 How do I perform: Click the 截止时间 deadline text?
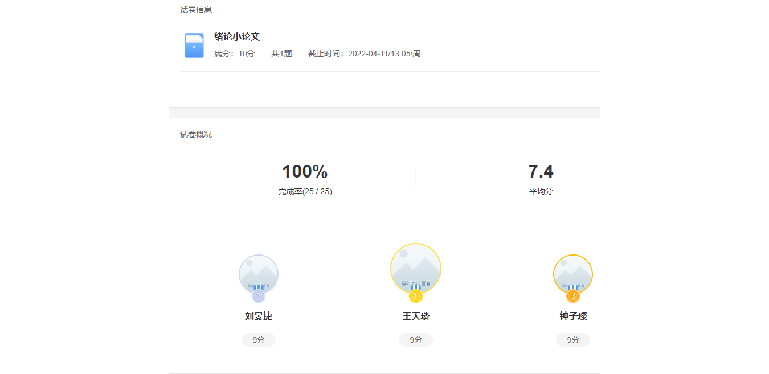click(368, 54)
